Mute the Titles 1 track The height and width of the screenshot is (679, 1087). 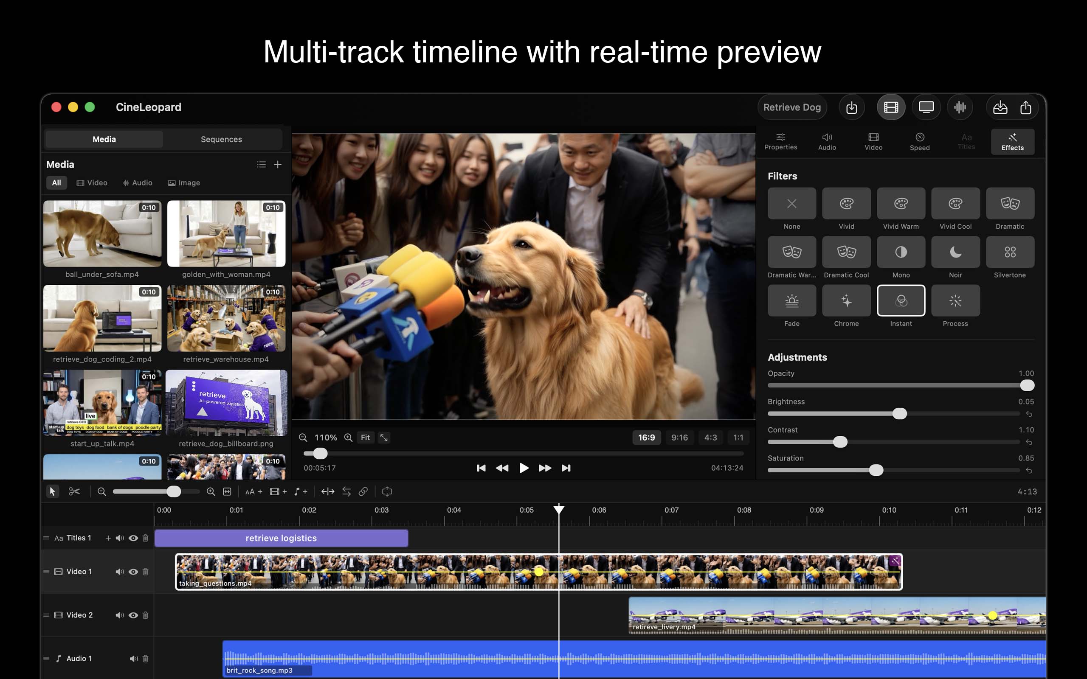pyautogui.click(x=119, y=538)
